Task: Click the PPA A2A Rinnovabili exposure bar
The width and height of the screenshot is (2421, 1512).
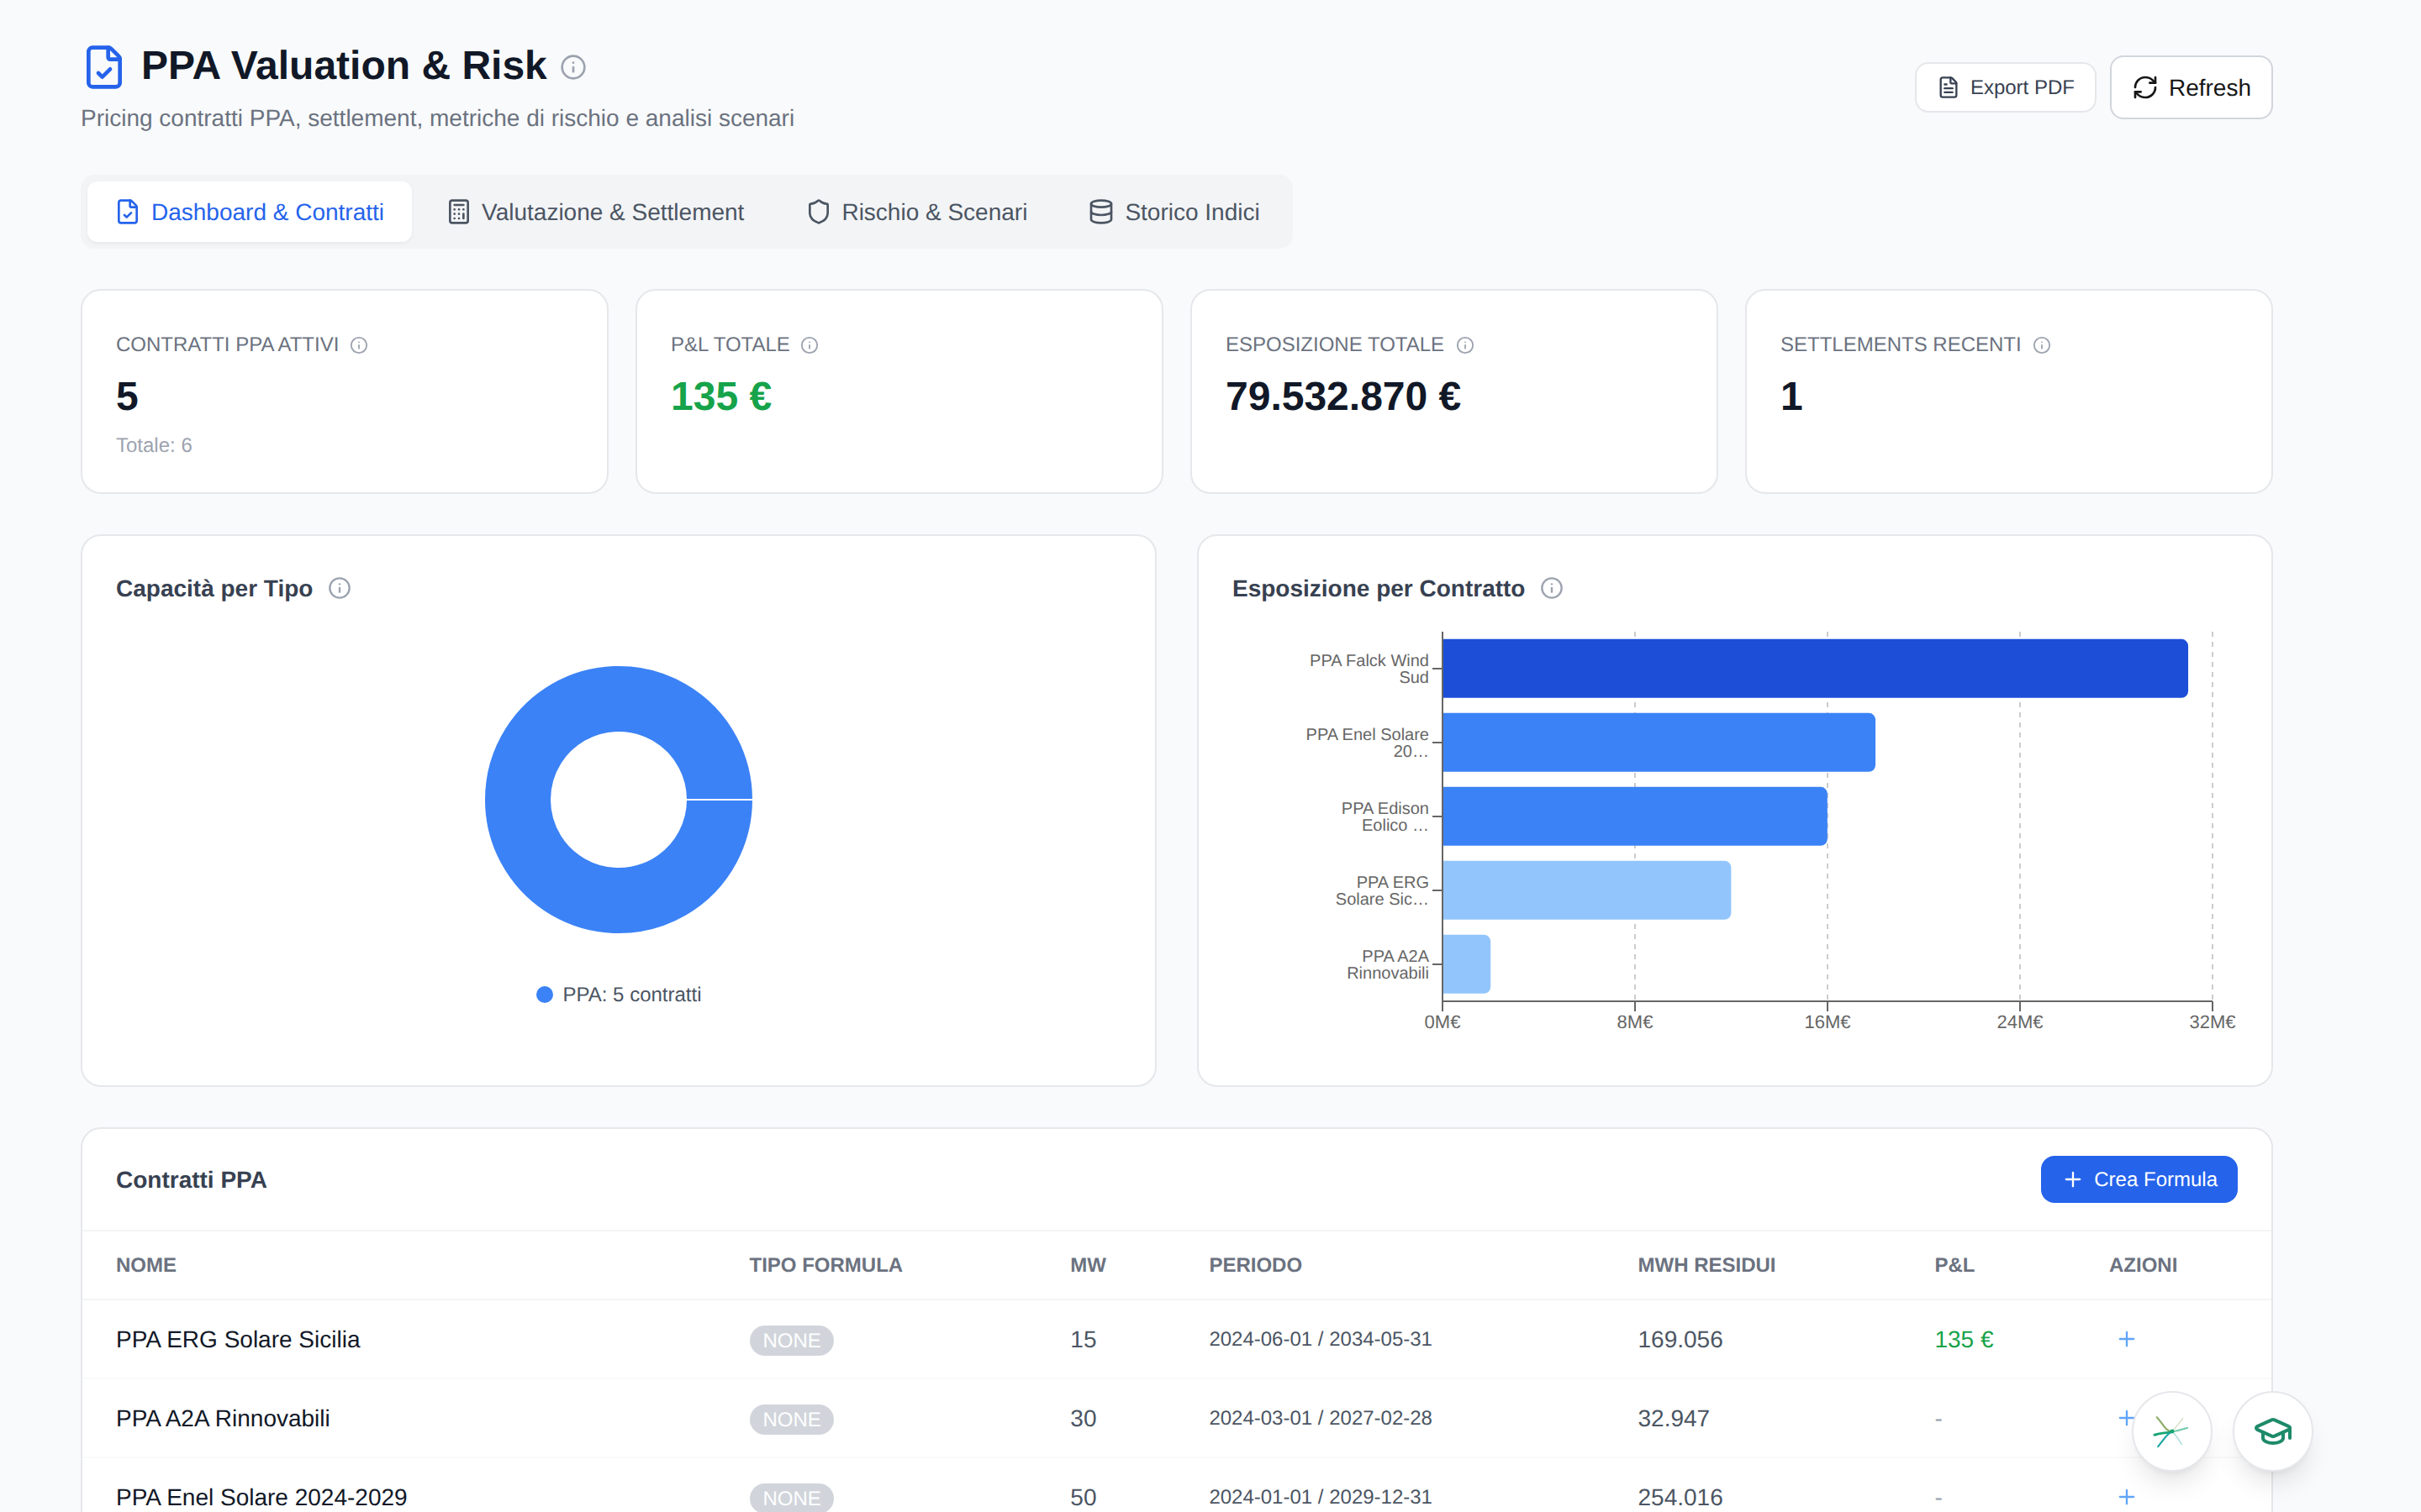Action: 1467,964
